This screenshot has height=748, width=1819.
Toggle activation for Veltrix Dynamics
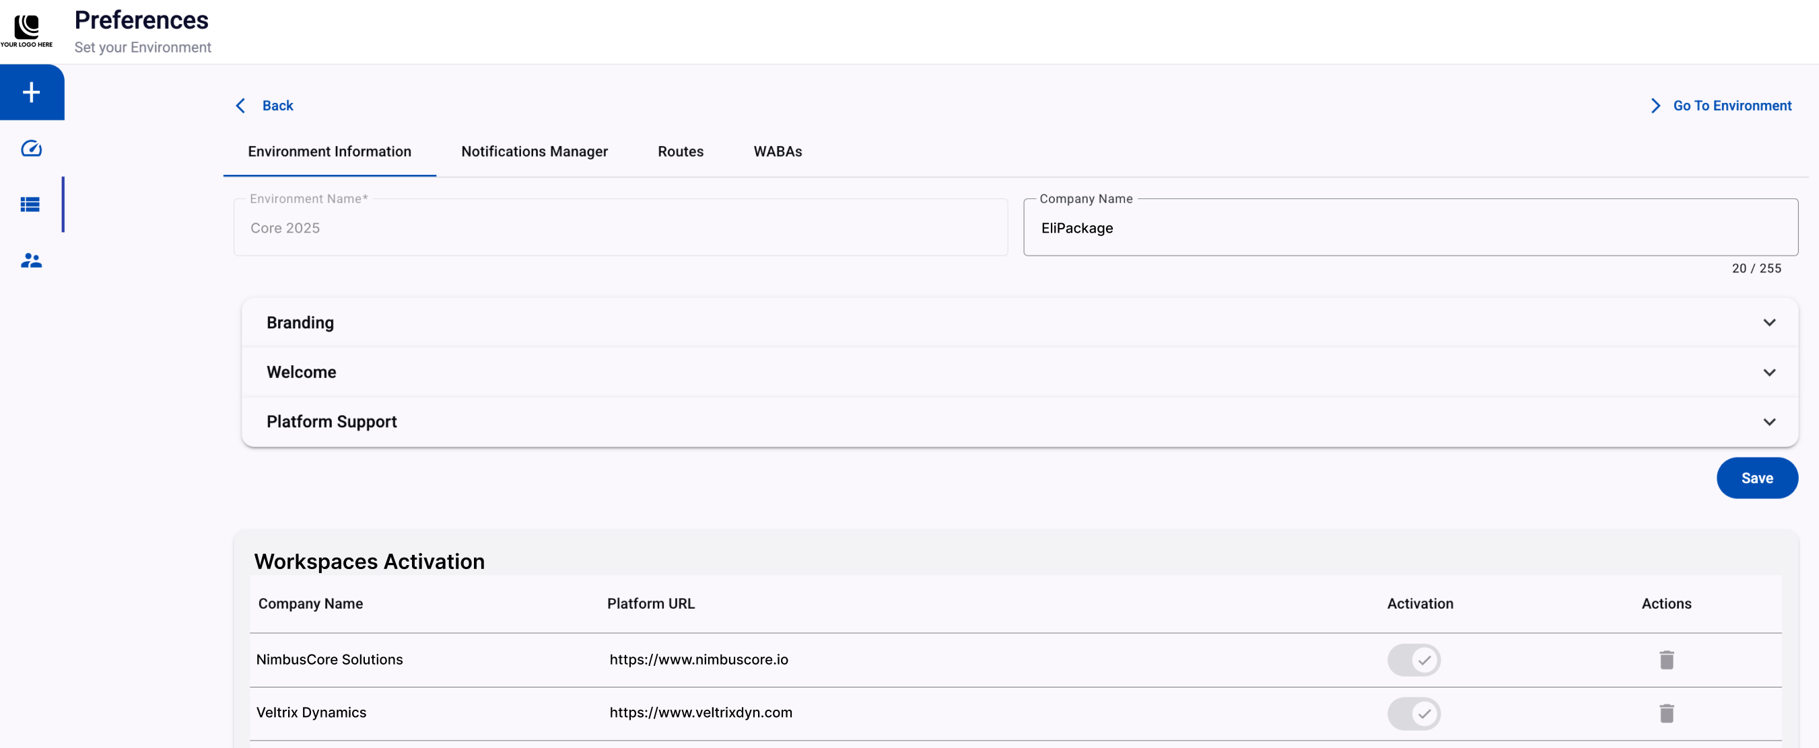point(1414,714)
